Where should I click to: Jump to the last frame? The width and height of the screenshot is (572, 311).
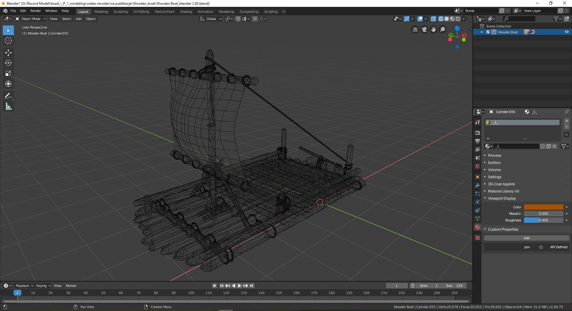(x=252, y=286)
